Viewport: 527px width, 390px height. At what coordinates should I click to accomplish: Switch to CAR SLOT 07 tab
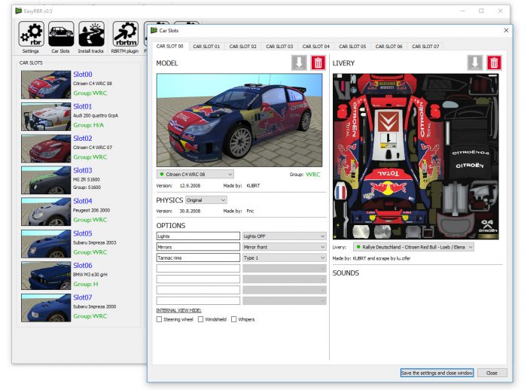tap(425, 47)
